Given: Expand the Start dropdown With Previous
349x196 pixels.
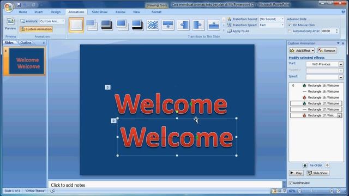Looking at the screenshot, I should click(341, 64).
